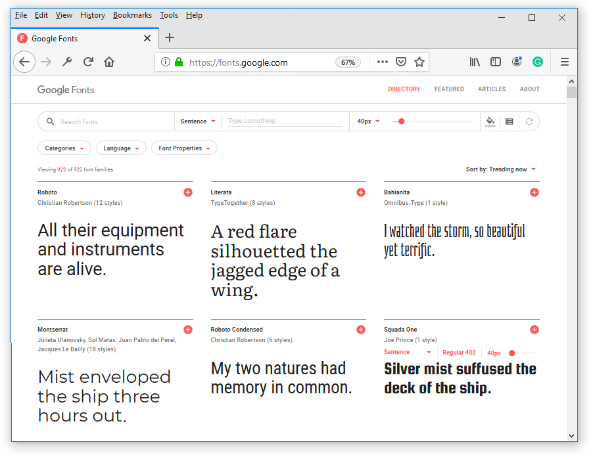This screenshot has height=457, width=593.
Task: Add Roboto Condensed with plus button
Action: pos(361,330)
